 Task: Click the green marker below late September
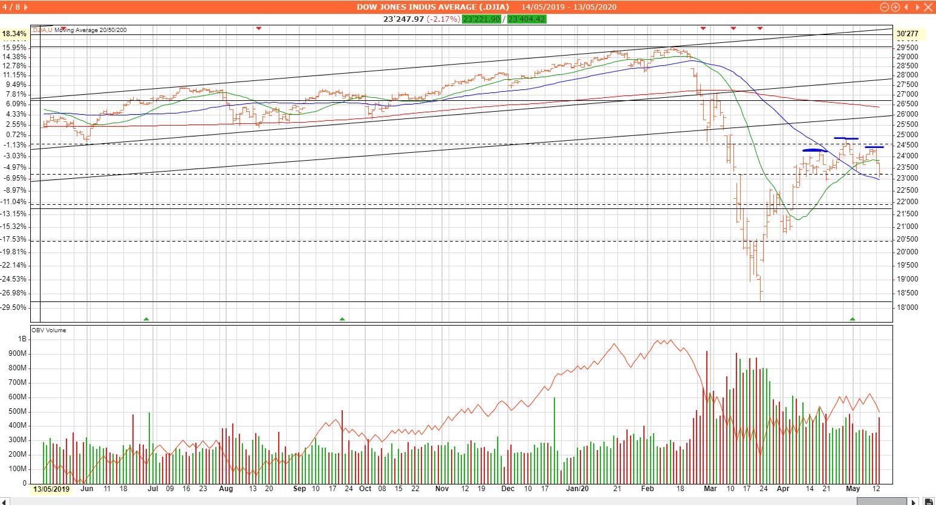[342, 319]
